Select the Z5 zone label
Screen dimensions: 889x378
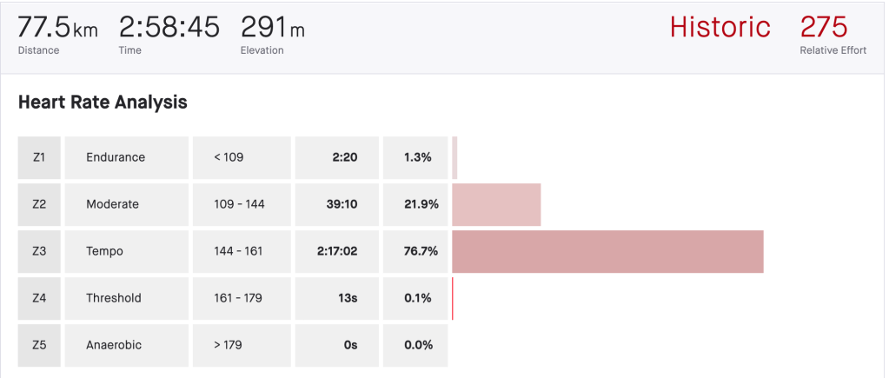(39, 345)
